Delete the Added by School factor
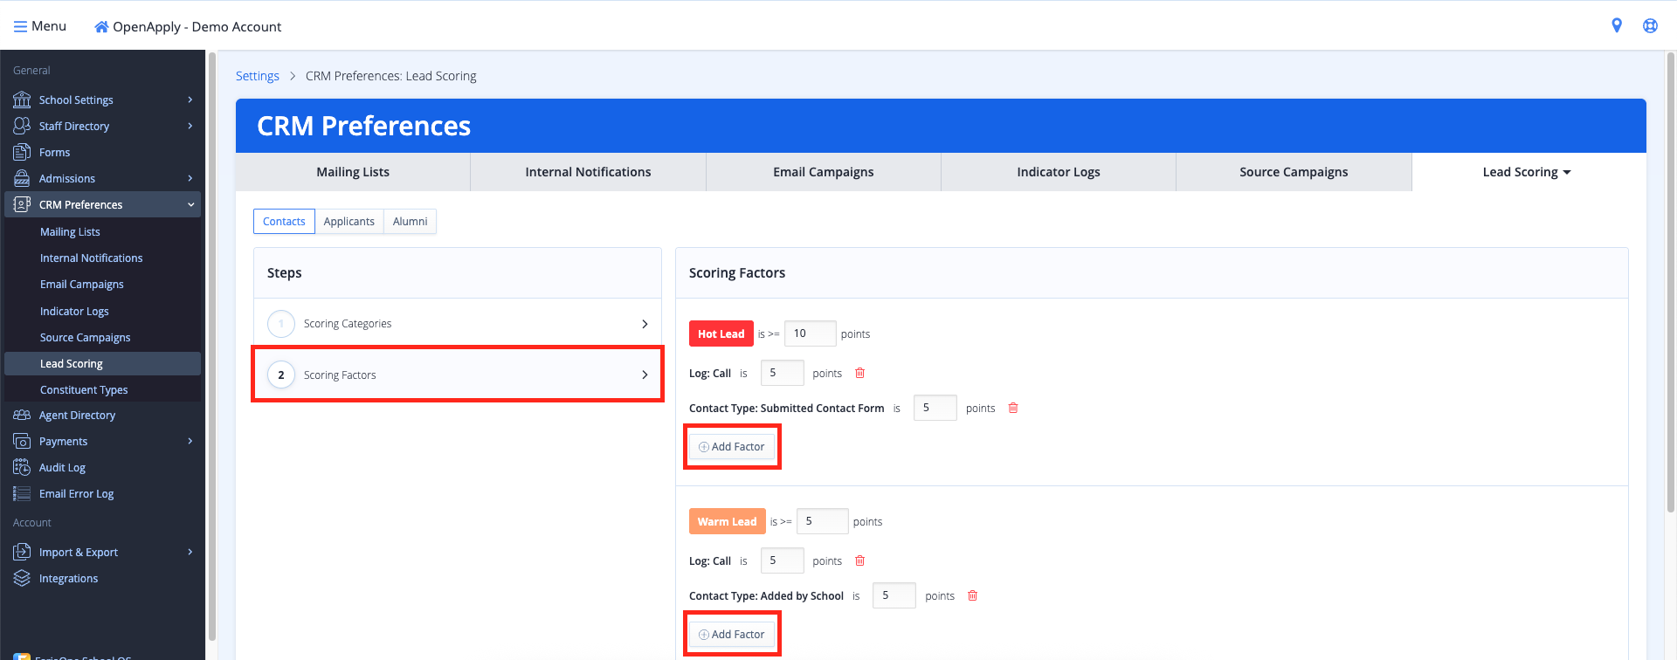The image size is (1677, 660). coord(972,596)
